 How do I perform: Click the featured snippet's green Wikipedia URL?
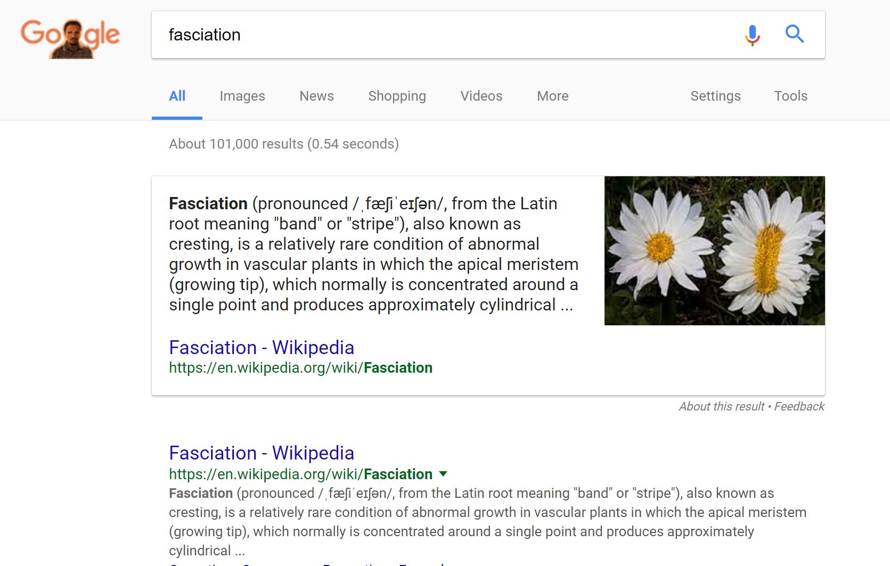click(x=300, y=368)
